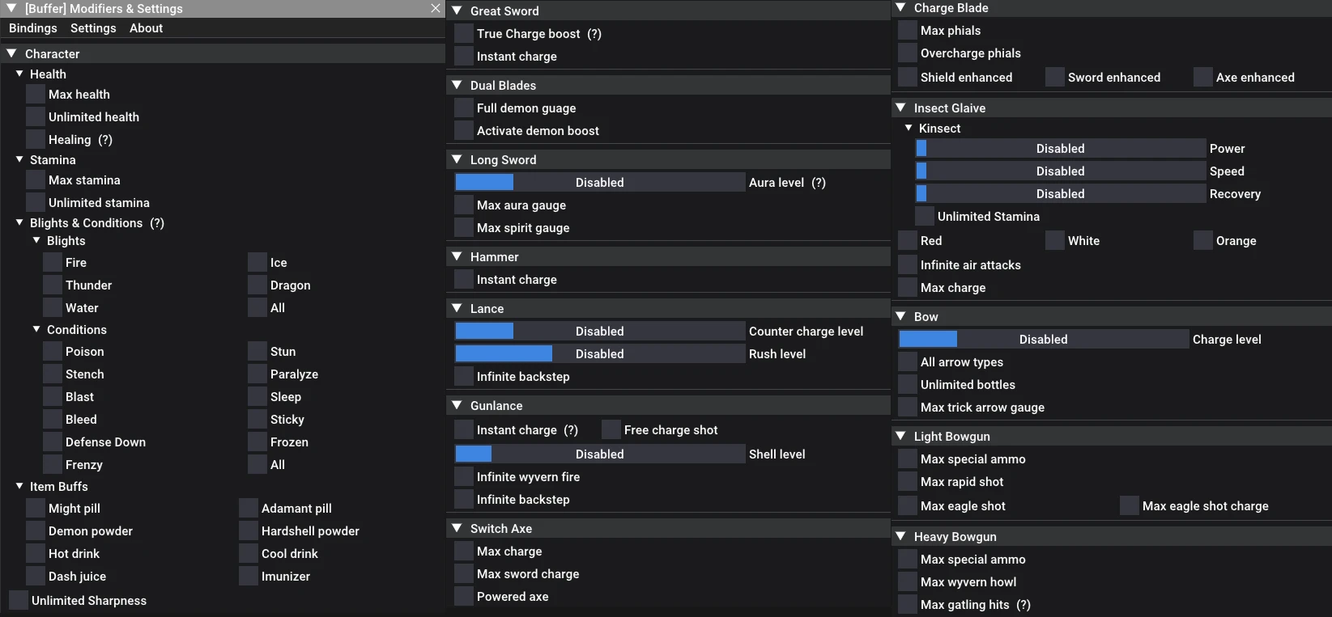Check Full demon guage

pos(464,108)
